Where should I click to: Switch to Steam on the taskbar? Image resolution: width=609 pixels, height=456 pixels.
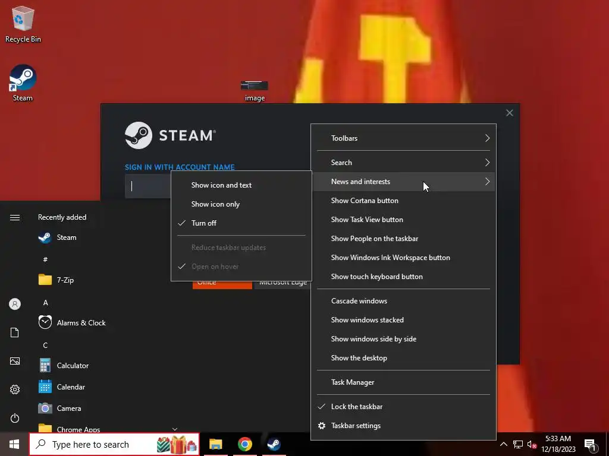tap(274, 444)
